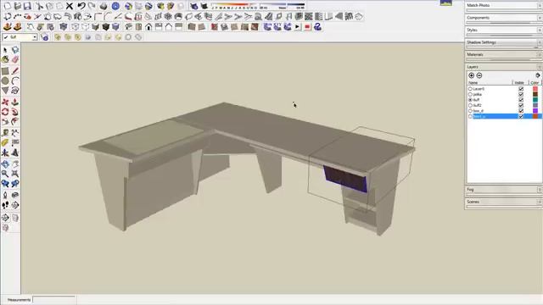Image resolution: width=543 pixels, height=305 pixels.
Task: Toggle visibility checkbox for polka layer
Action: pos(521,94)
